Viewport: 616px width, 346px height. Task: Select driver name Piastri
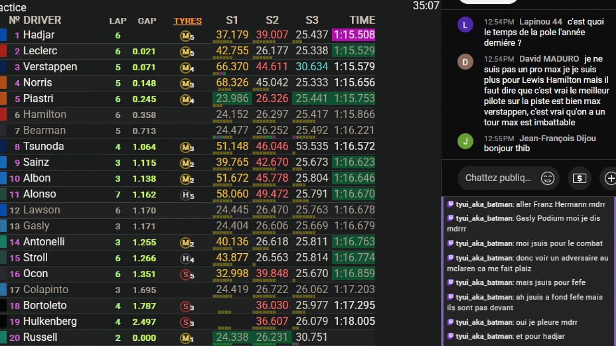point(38,98)
